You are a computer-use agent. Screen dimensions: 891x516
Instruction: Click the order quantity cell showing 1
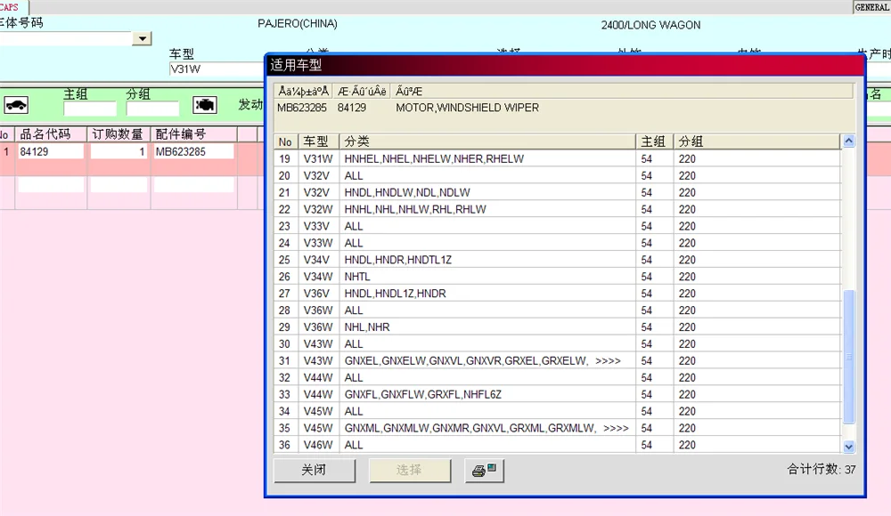click(x=119, y=151)
